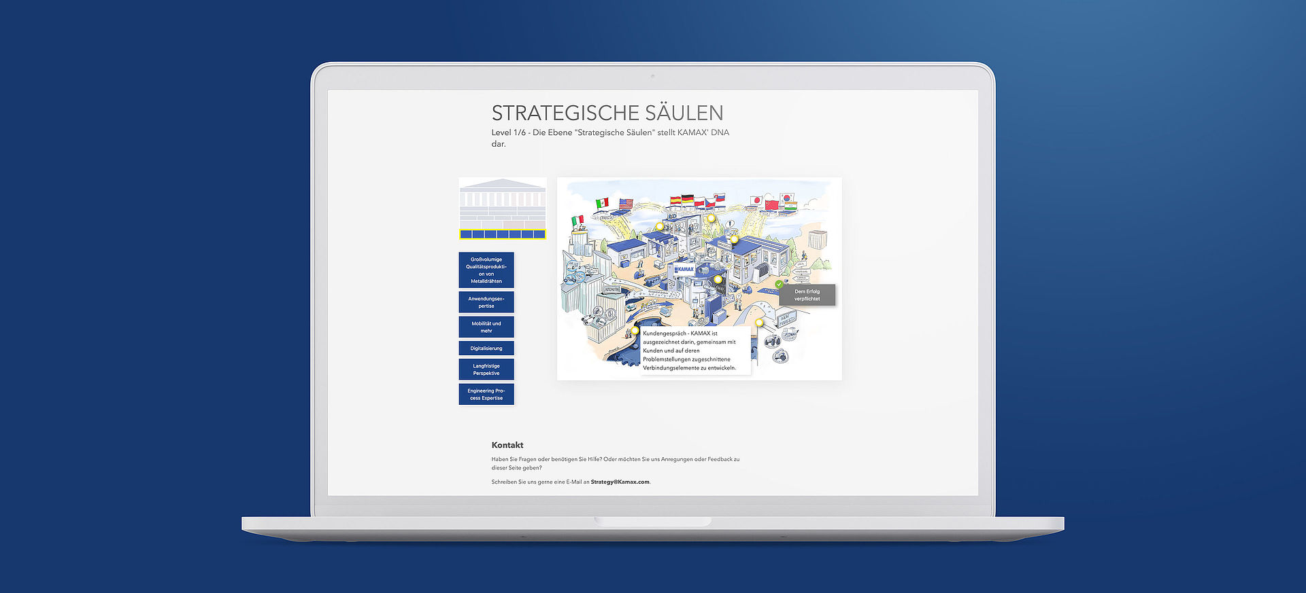Click the 'Haben Sie Fragen' paragraph
The width and height of the screenshot is (1306, 593).
click(616, 463)
